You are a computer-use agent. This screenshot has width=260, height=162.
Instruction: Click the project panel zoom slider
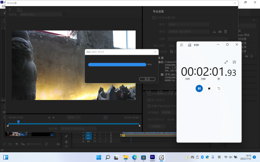(x=34, y=144)
